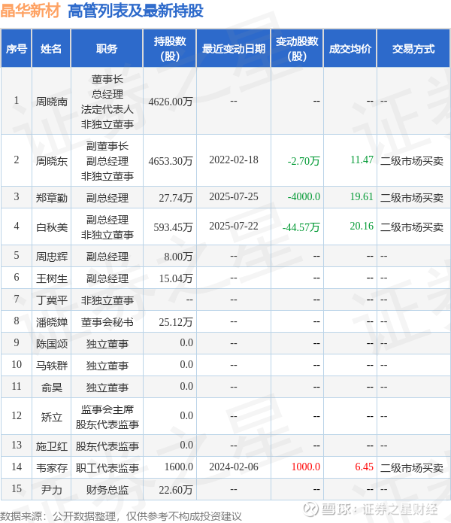Click the average price 6.45
The image size is (451, 523).
tap(364, 467)
